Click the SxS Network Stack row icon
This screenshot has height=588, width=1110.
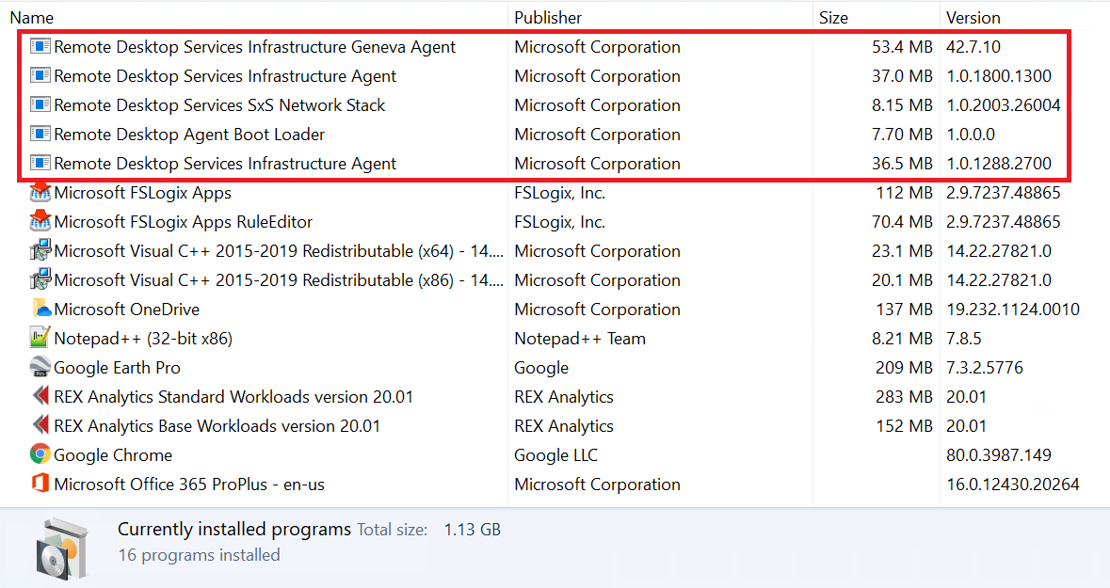click(x=40, y=104)
